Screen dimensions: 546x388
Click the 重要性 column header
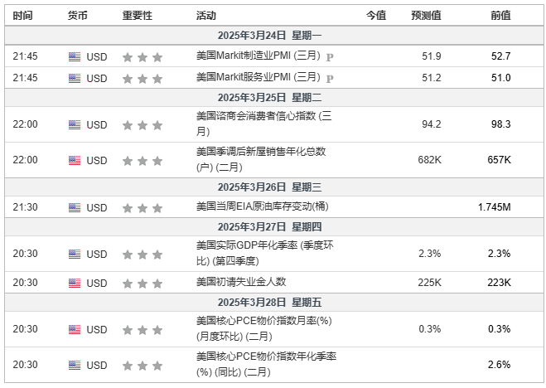[137, 16]
